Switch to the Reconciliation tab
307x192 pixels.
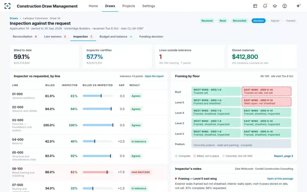click(x=25, y=37)
